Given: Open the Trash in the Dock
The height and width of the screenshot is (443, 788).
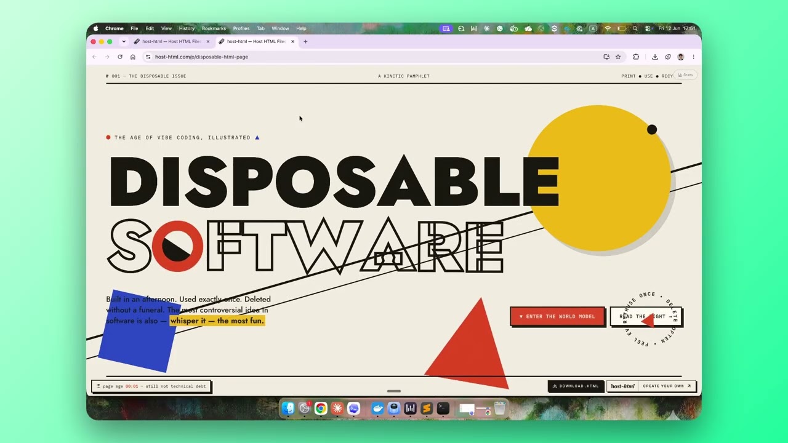Looking at the screenshot, I should click(499, 408).
